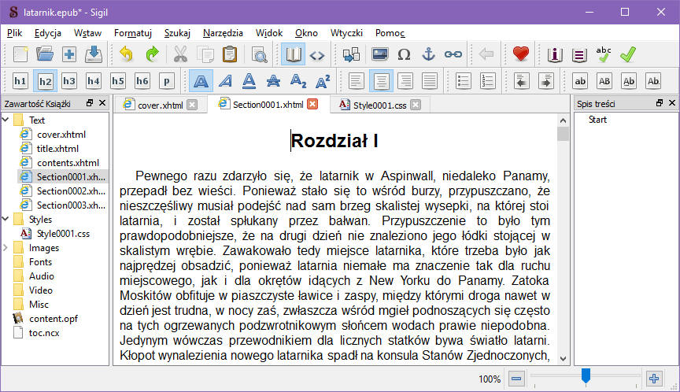Open Section0002 file in Book Browser

[71, 191]
